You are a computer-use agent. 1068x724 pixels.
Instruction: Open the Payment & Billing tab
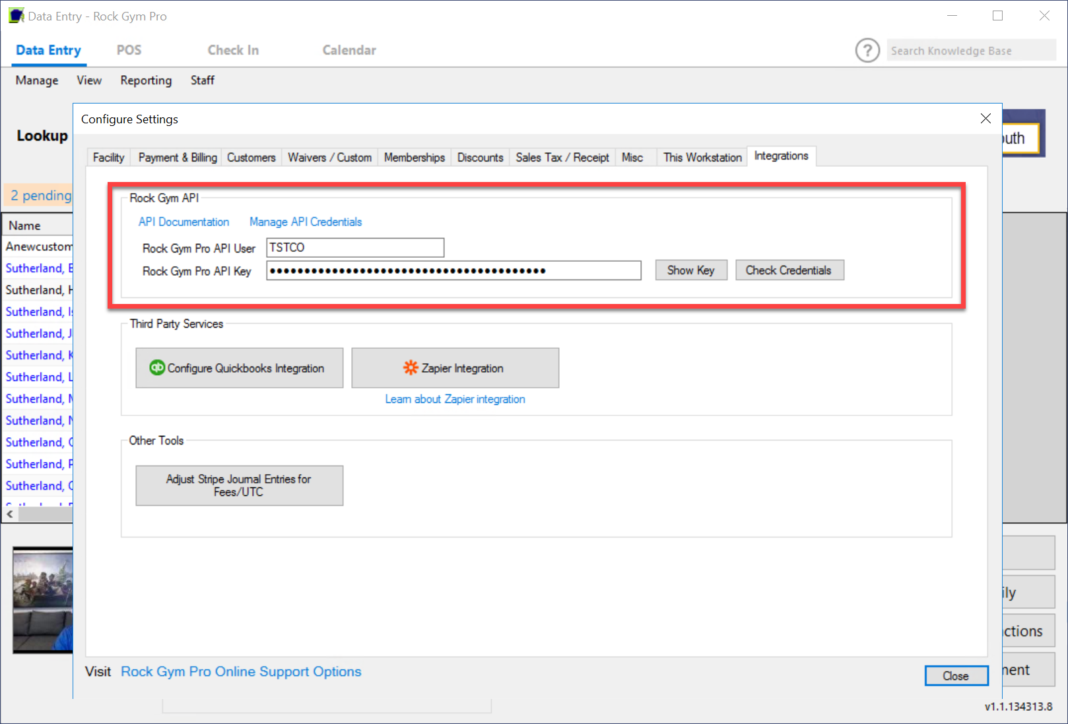point(178,158)
